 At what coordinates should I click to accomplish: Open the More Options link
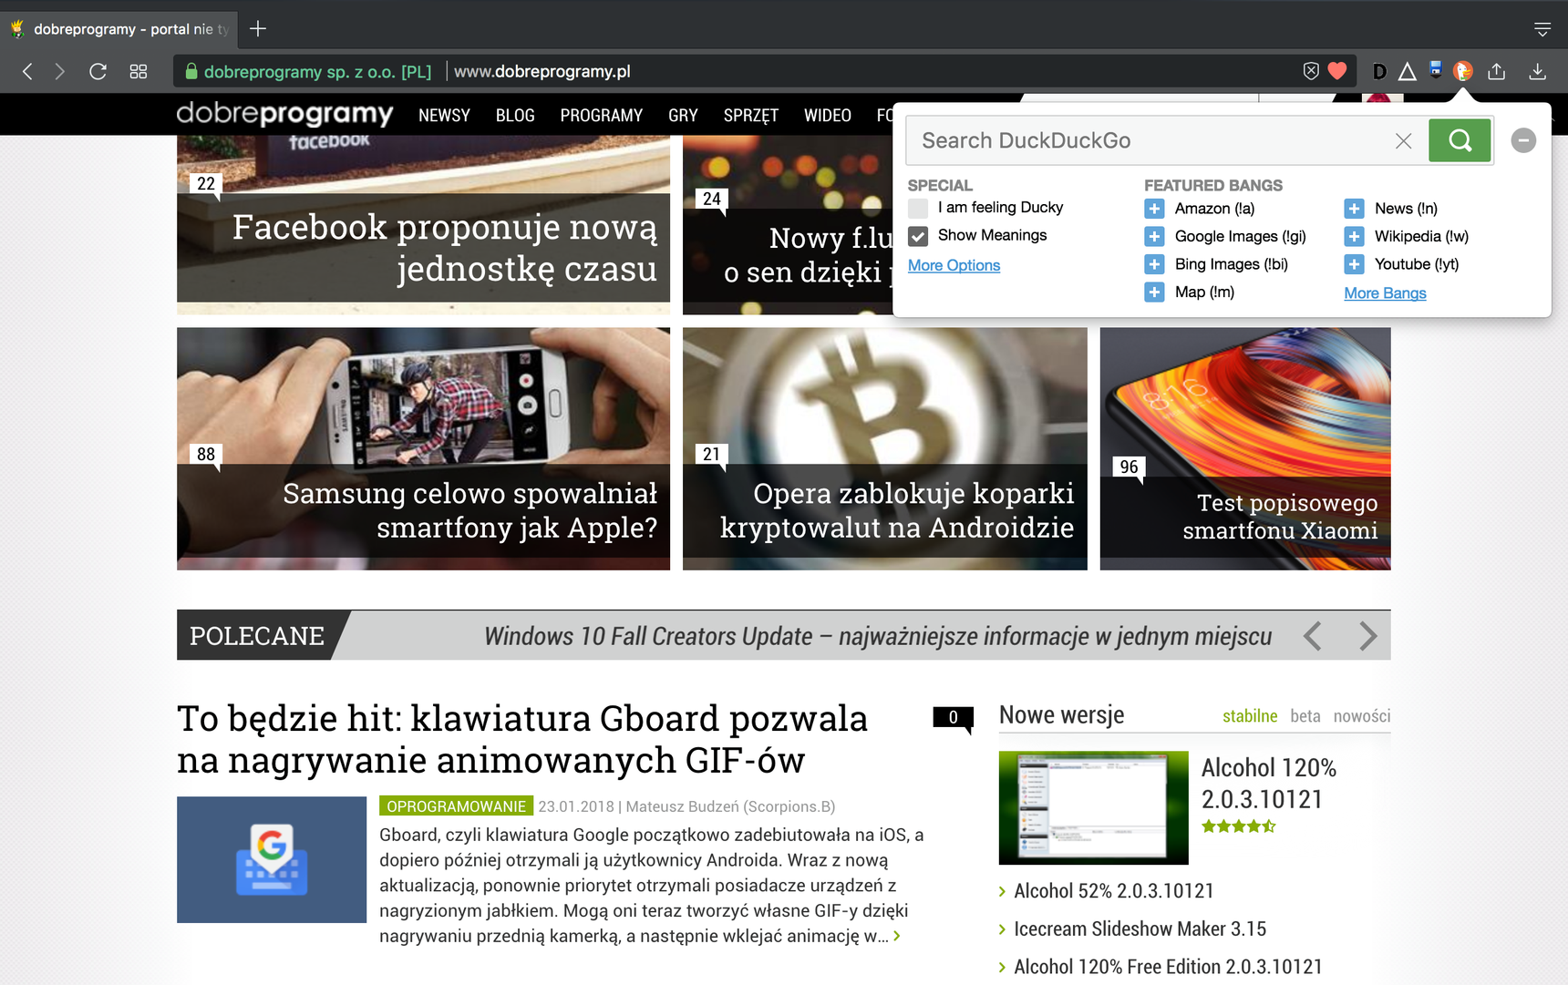pyautogui.click(x=954, y=265)
